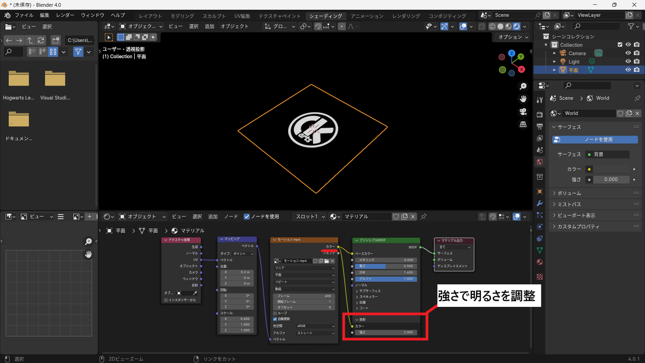Screen dimensions: 645x363
Task: Disable 自動更新 checkbox in image texture node
Action: click(x=275, y=319)
